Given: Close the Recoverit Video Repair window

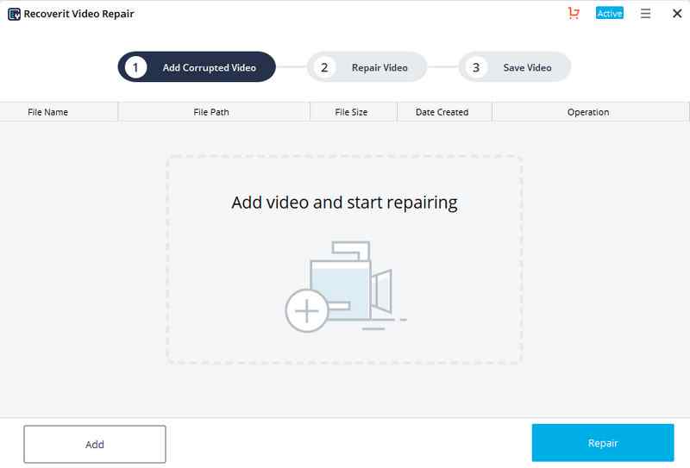Looking at the screenshot, I should [x=677, y=14].
